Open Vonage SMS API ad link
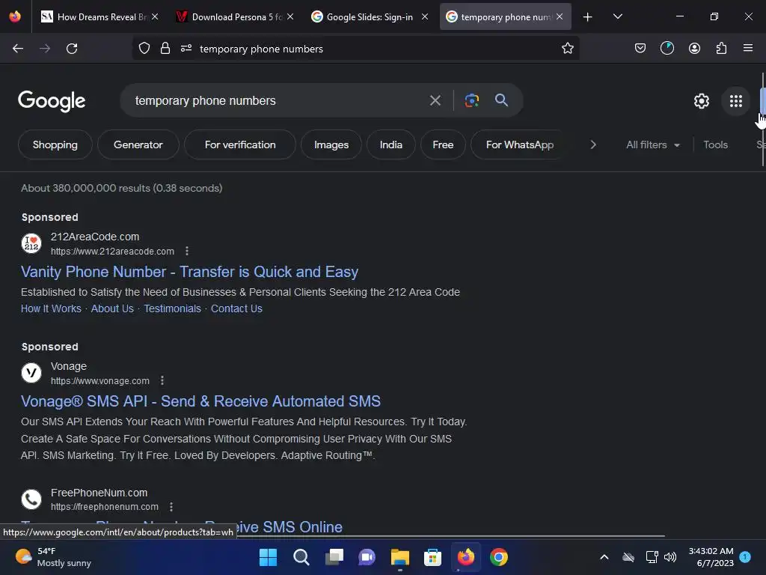Viewport: 766px width, 575px height. pos(200,401)
